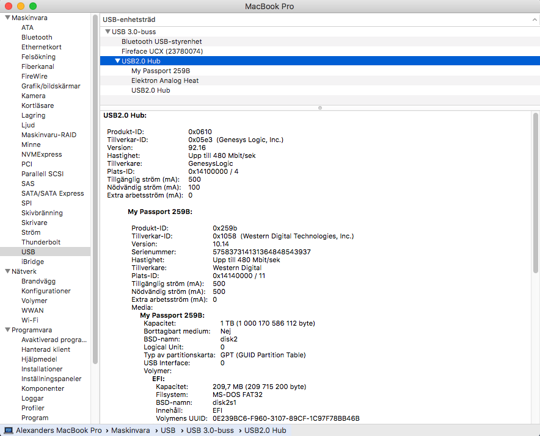Click the laptop icon in path bar
The width and height of the screenshot is (540, 436).
9,431
